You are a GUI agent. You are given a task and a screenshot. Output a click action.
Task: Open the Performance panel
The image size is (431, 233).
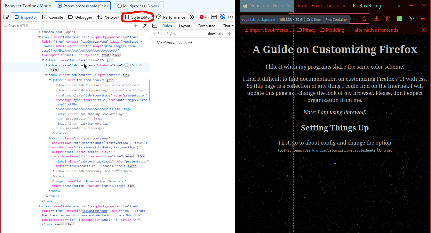coord(171,17)
